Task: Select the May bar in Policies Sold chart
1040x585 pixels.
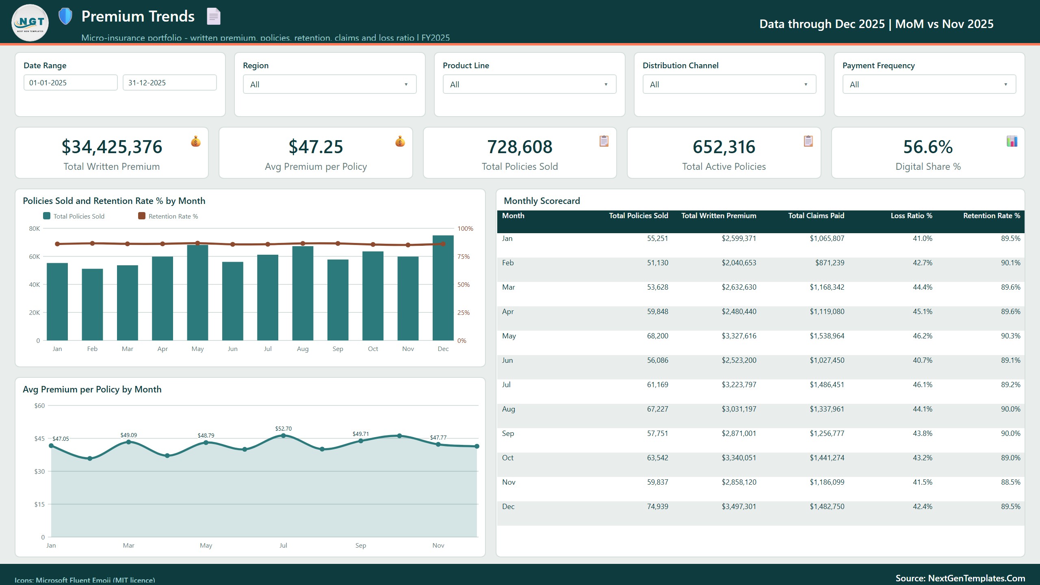Action: 197,292
